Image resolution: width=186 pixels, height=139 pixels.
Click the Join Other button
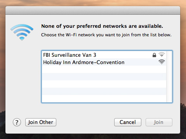(41, 122)
